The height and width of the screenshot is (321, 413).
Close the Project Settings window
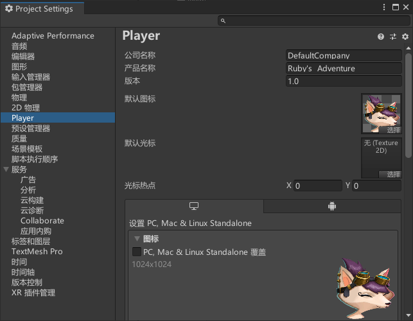click(x=406, y=7)
